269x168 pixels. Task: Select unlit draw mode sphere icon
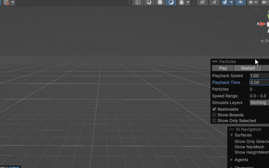(160, 2)
